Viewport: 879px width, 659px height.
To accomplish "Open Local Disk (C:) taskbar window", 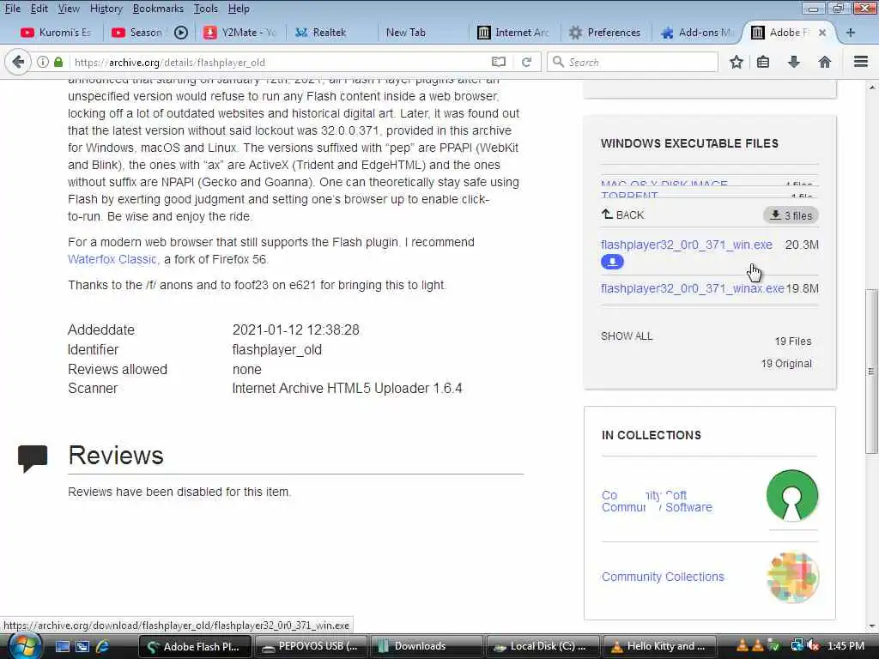I will [543, 646].
